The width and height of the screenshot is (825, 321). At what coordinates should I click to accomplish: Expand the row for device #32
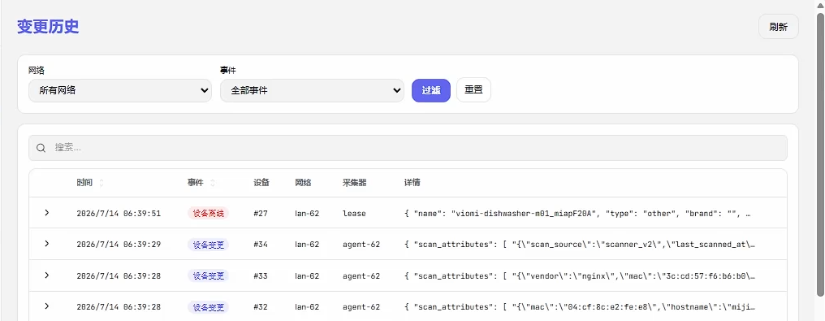(47, 306)
